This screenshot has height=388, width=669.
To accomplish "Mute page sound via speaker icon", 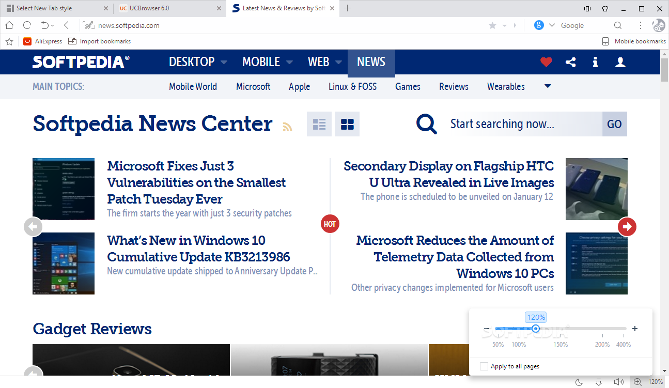I will point(618,382).
